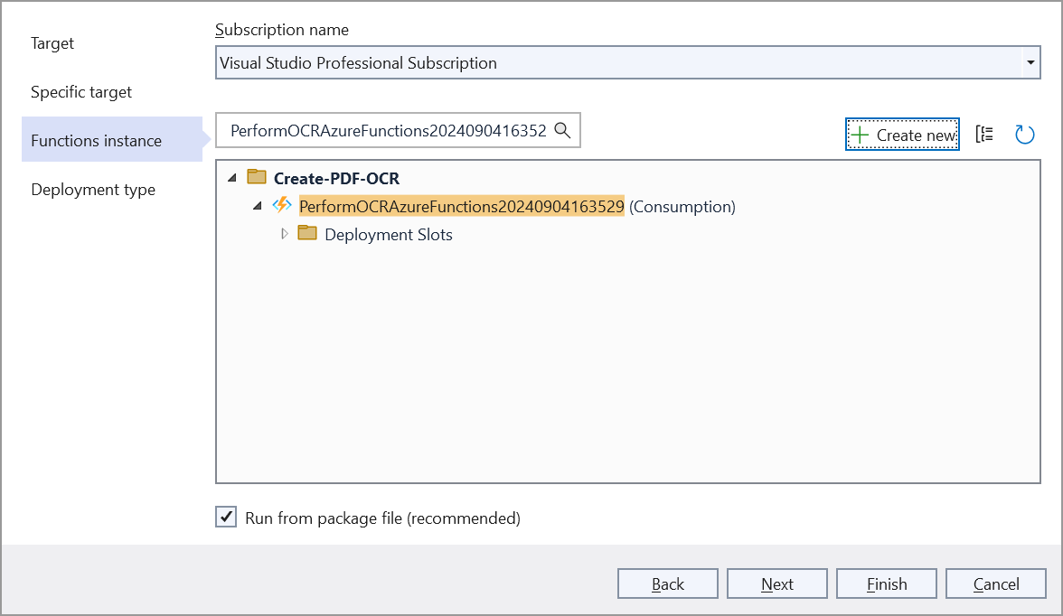Toggle Run from package file checkbox

tap(225, 518)
